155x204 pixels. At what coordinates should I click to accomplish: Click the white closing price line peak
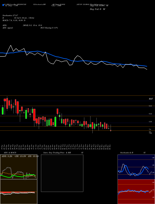(11, 45)
